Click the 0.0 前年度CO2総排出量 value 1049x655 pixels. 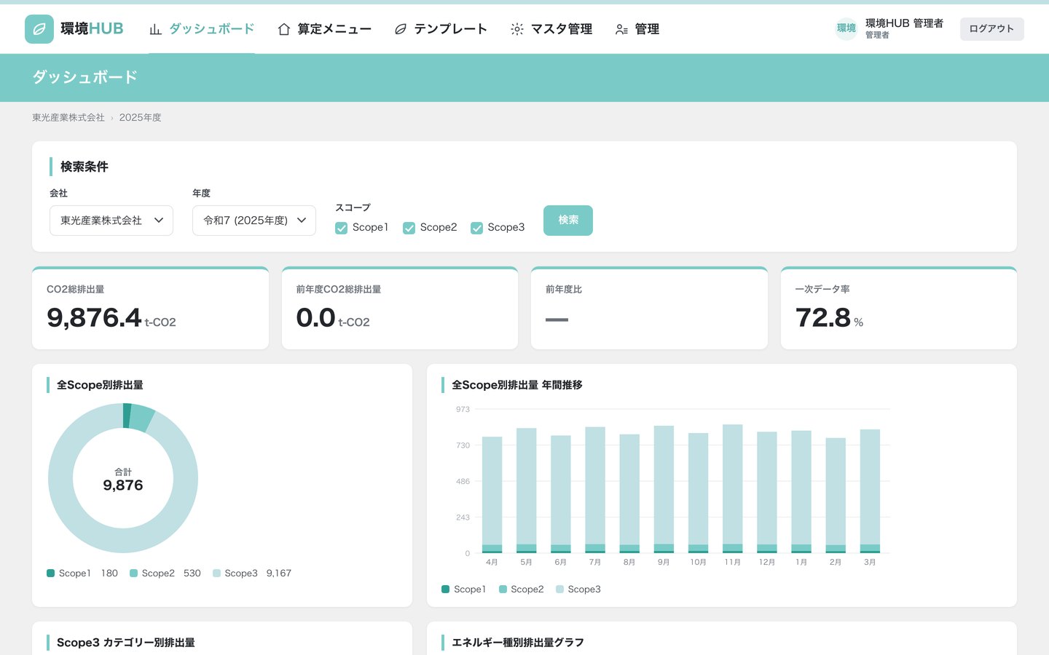click(315, 318)
